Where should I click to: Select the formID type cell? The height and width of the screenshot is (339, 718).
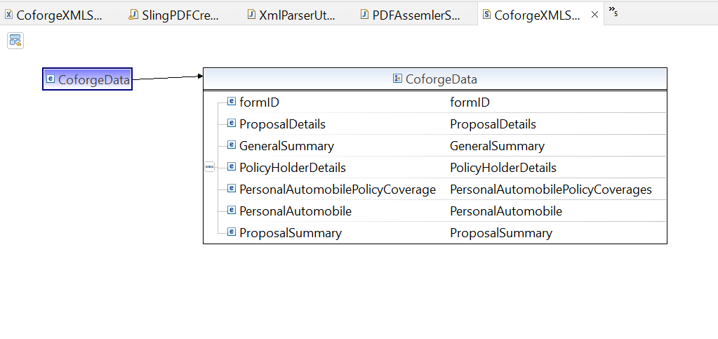[x=470, y=102]
